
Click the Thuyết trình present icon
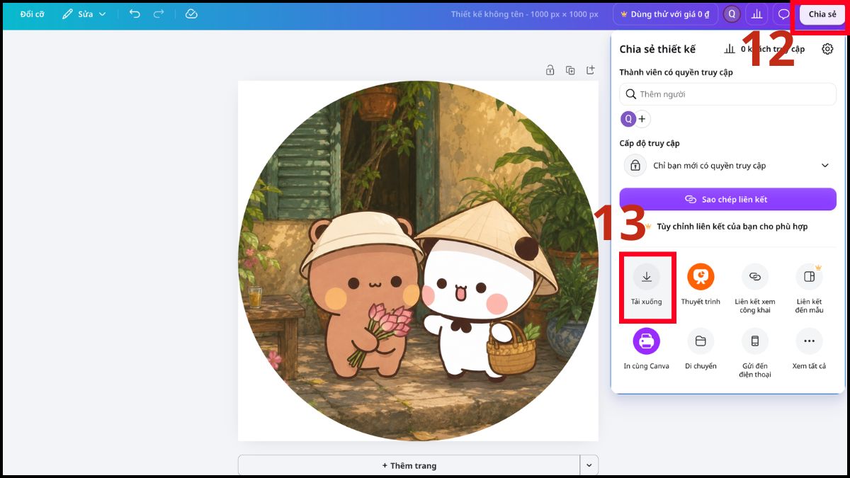point(701,277)
